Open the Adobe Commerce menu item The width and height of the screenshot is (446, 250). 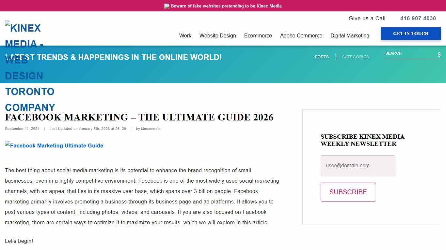coord(301,36)
